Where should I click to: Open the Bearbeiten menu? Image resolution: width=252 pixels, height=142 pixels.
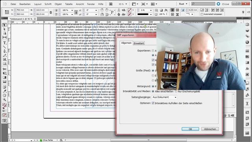tap(25, 4)
